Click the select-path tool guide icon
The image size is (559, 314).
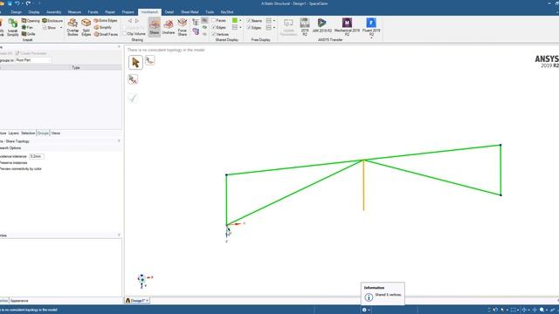[149, 60]
